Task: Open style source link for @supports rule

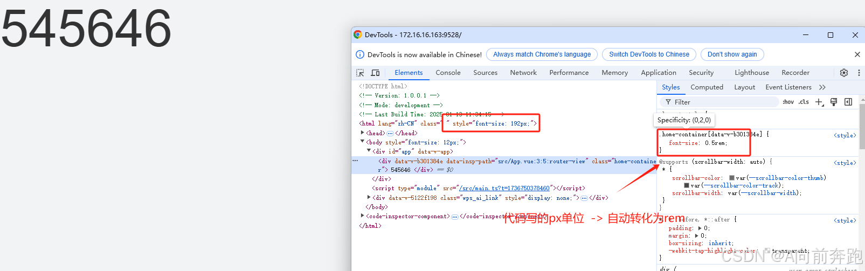Action: [x=845, y=163]
